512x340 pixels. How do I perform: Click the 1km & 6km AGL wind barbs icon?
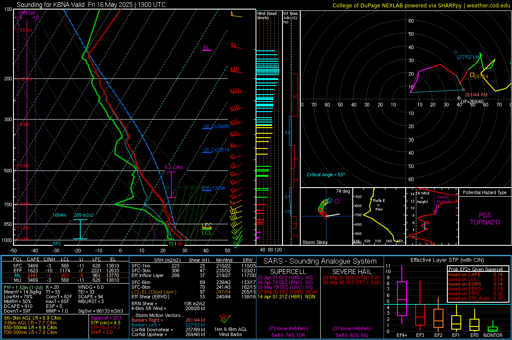(225, 319)
